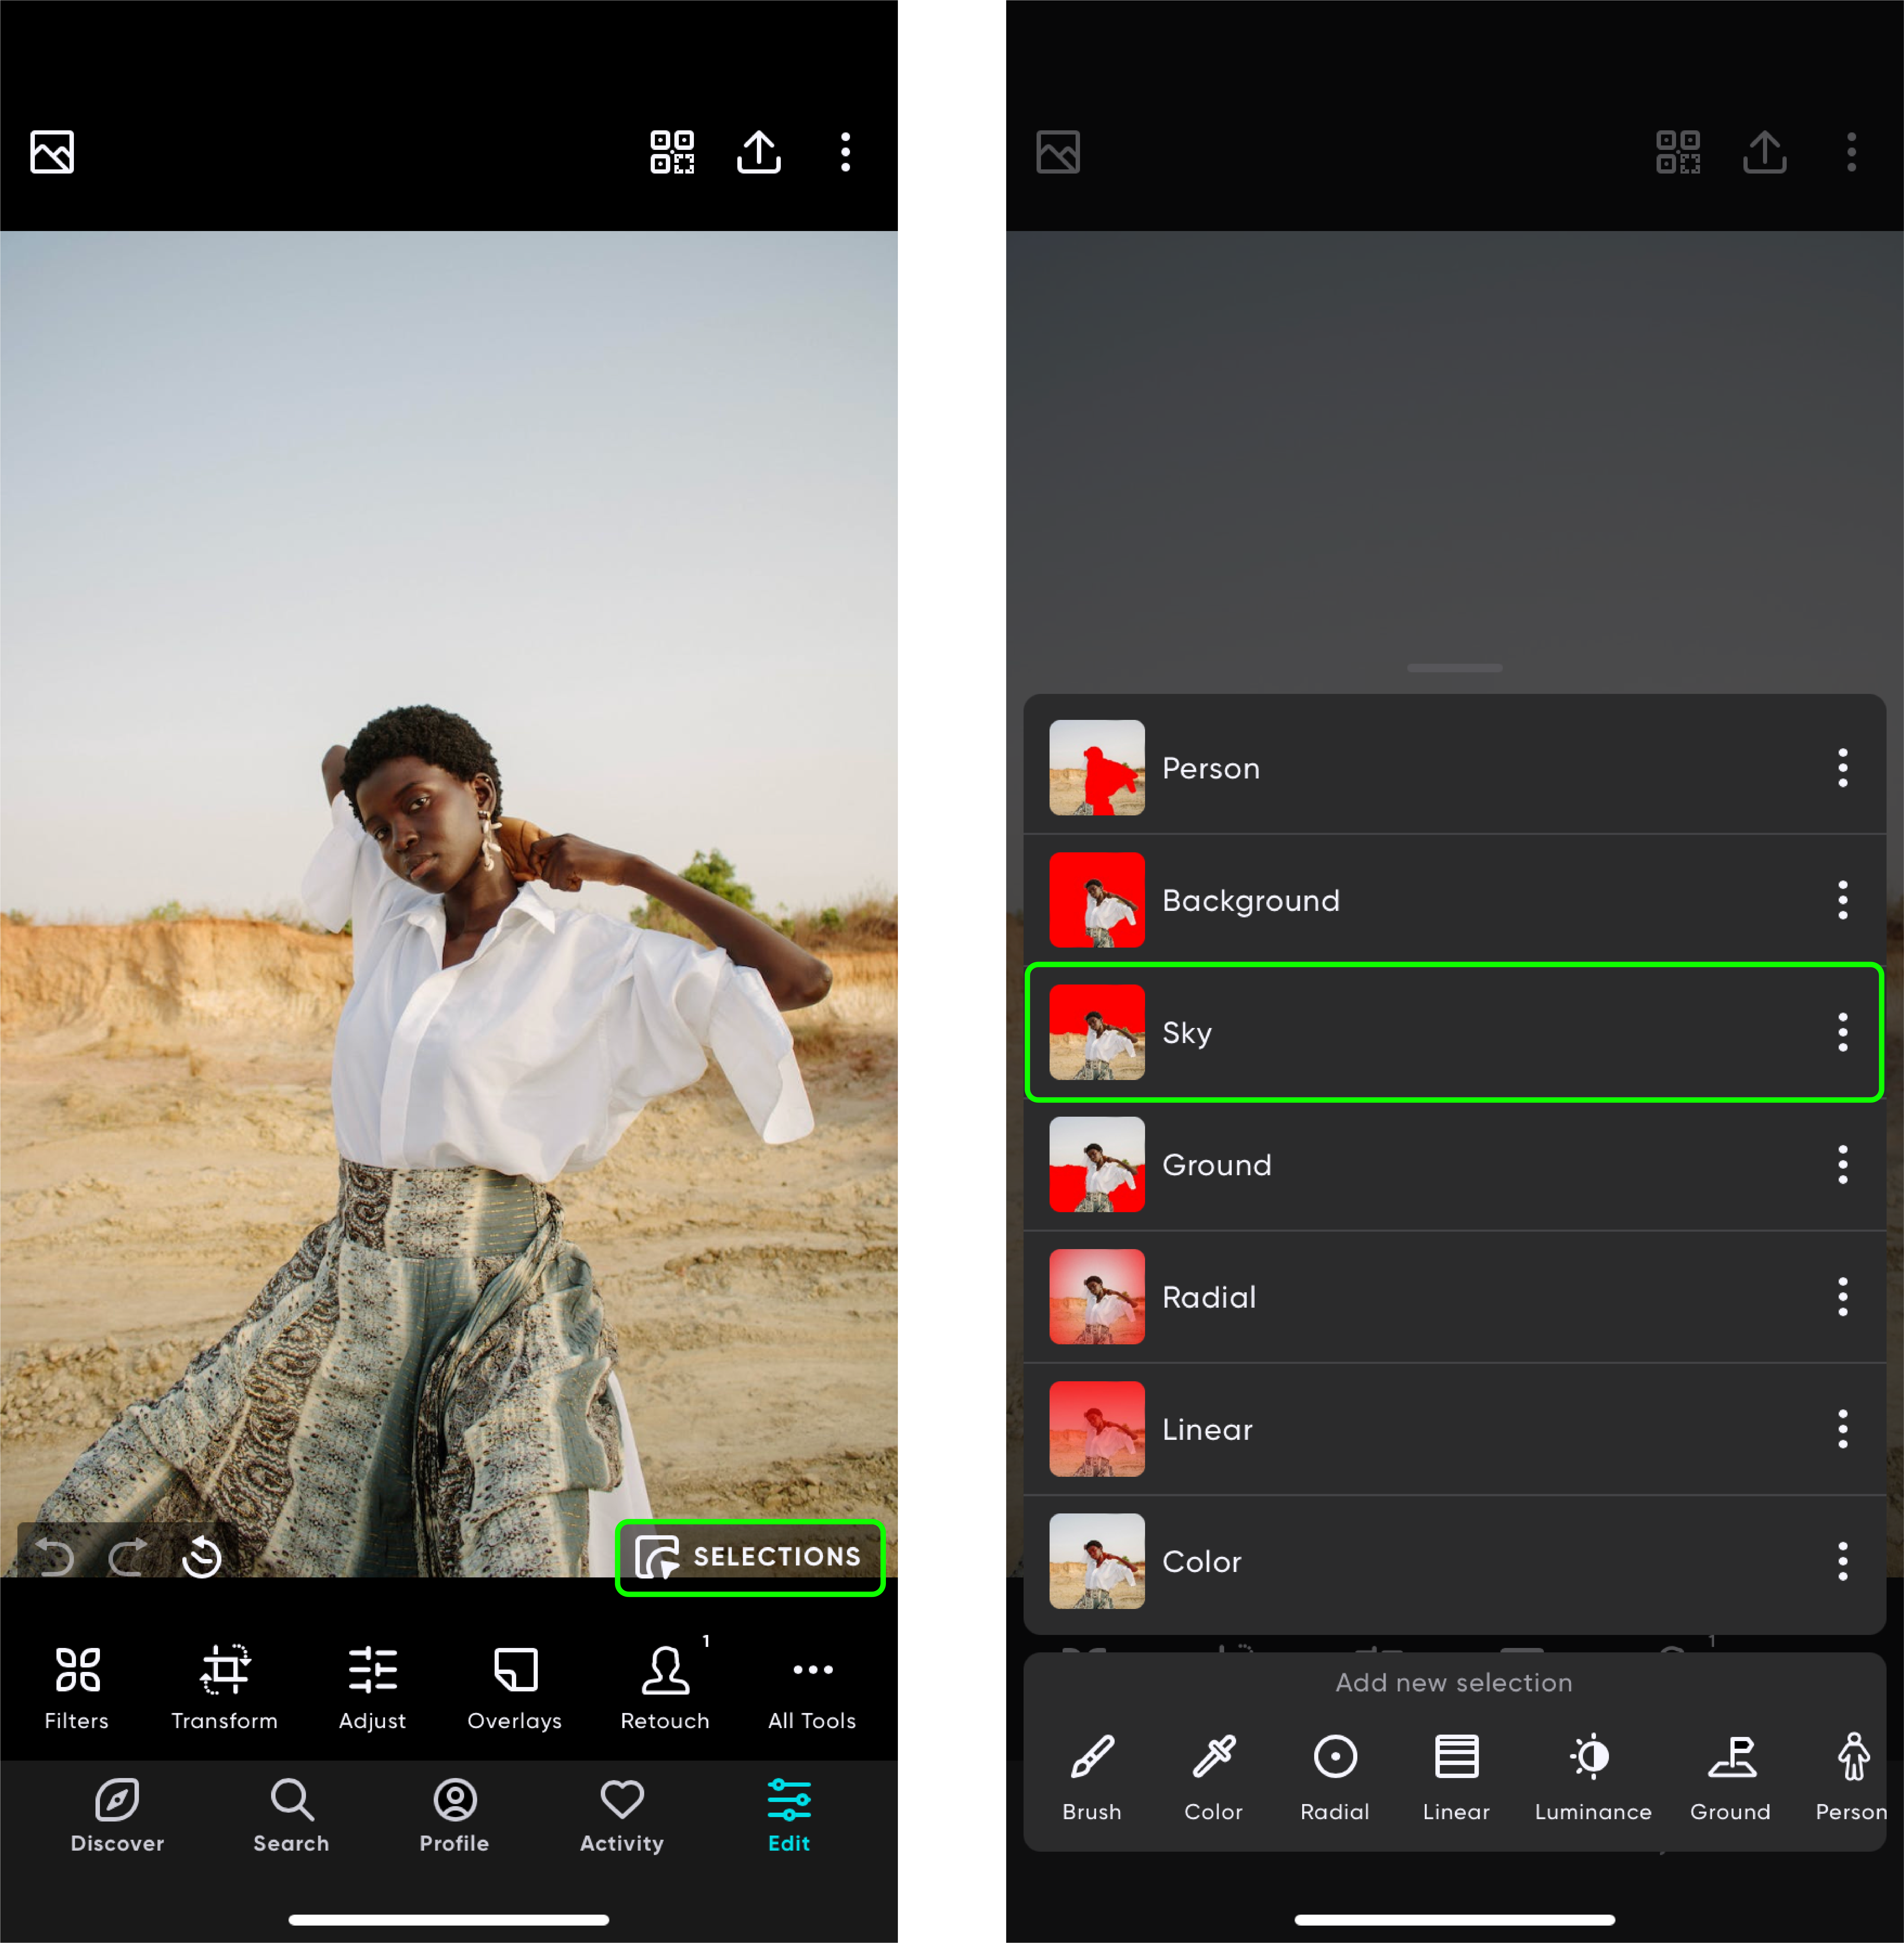Open the SELECTIONS button
1904x1943 pixels.
tap(750, 1557)
